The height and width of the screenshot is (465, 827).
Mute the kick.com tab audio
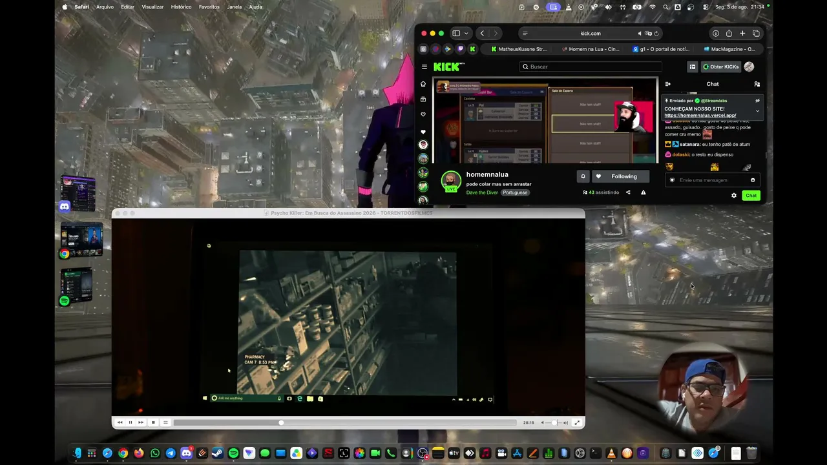click(x=640, y=34)
